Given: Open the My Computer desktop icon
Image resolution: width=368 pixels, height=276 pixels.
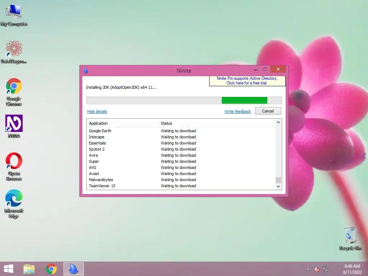Looking at the screenshot, I should (x=14, y=15).
